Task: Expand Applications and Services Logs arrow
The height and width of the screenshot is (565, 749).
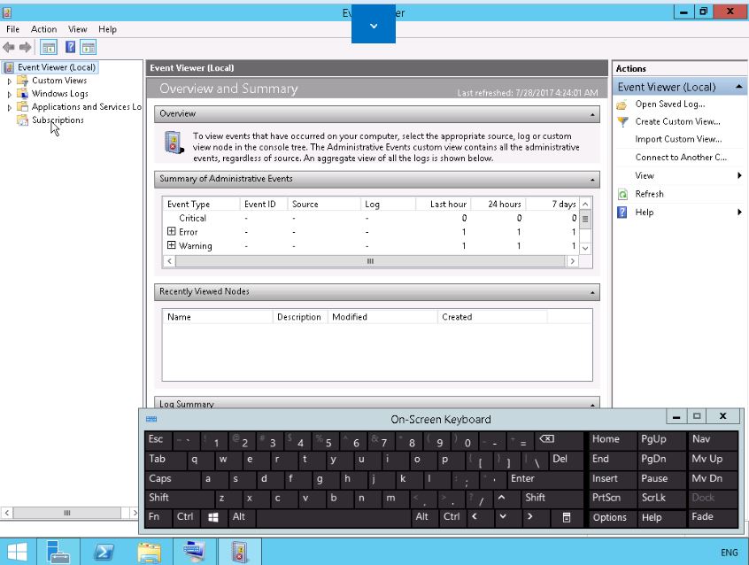Action: pyautogui.click(x=9, y=107)
